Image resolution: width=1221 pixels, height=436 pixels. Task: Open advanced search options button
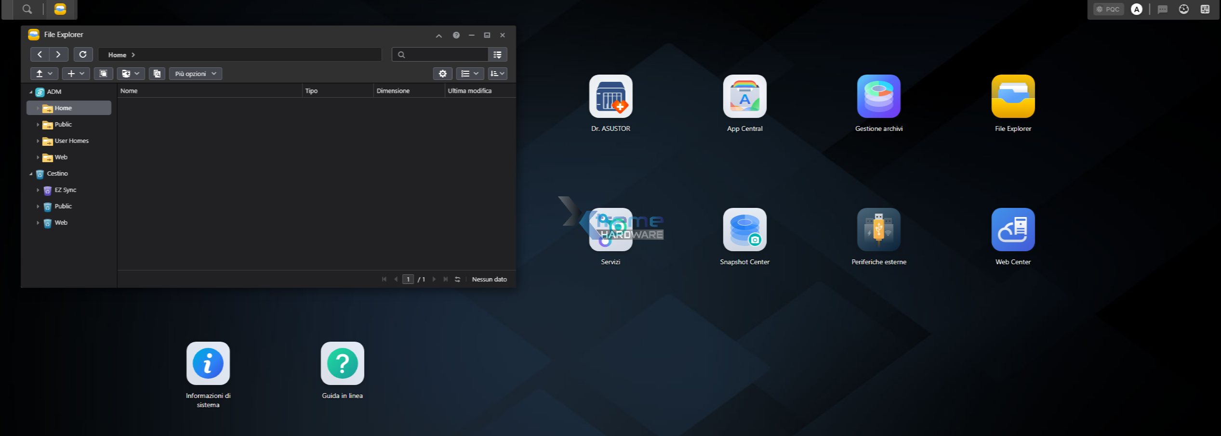coord(498,54)
